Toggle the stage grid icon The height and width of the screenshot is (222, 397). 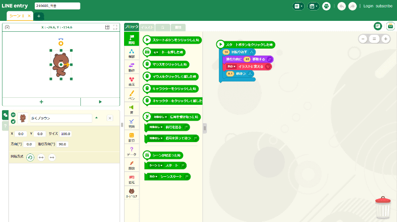pyautogui.click(x=107, y=27)
